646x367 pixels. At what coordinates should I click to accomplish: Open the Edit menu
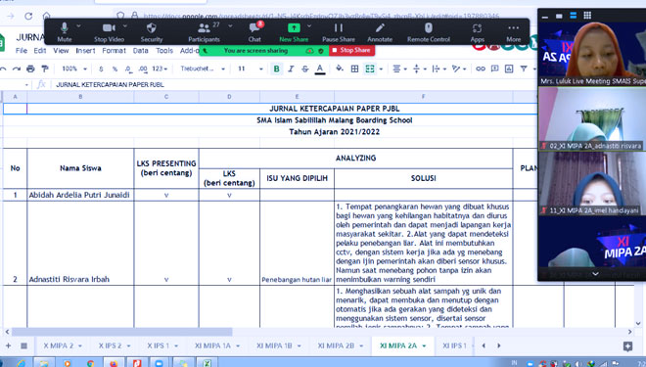click(x=40, y=51)
